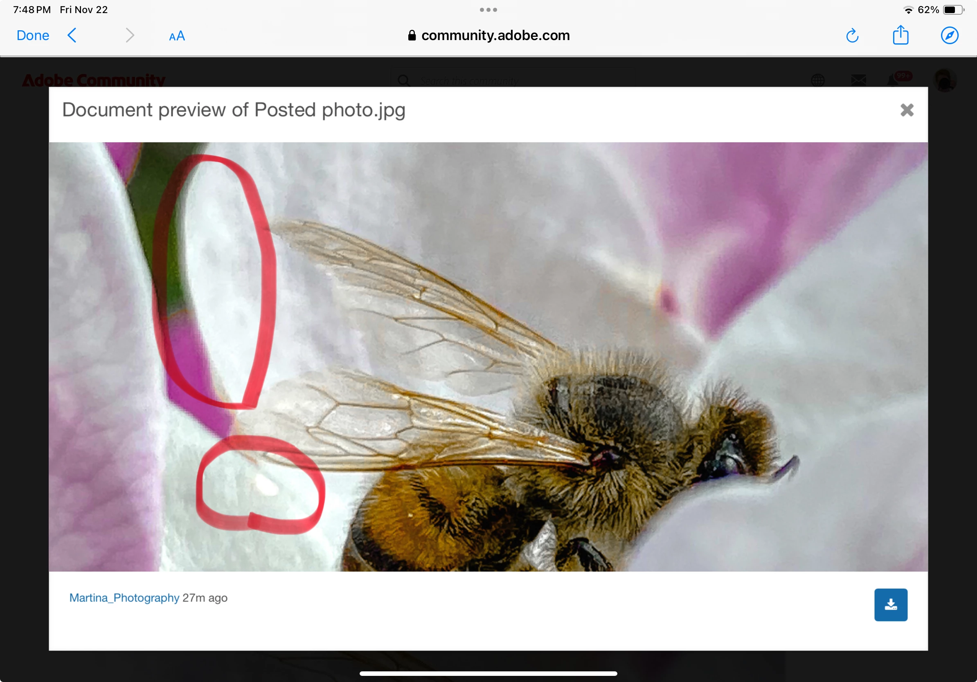Viewport: 977px width, 682px height.
Task: Open page in Safari via compass icon
Action: 949,35
